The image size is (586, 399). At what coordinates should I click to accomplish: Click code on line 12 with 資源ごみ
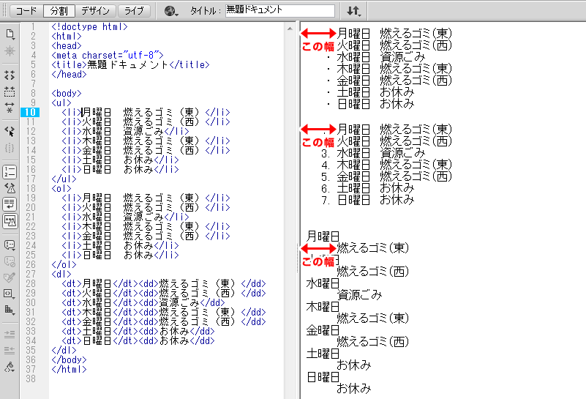click(125, 131)
